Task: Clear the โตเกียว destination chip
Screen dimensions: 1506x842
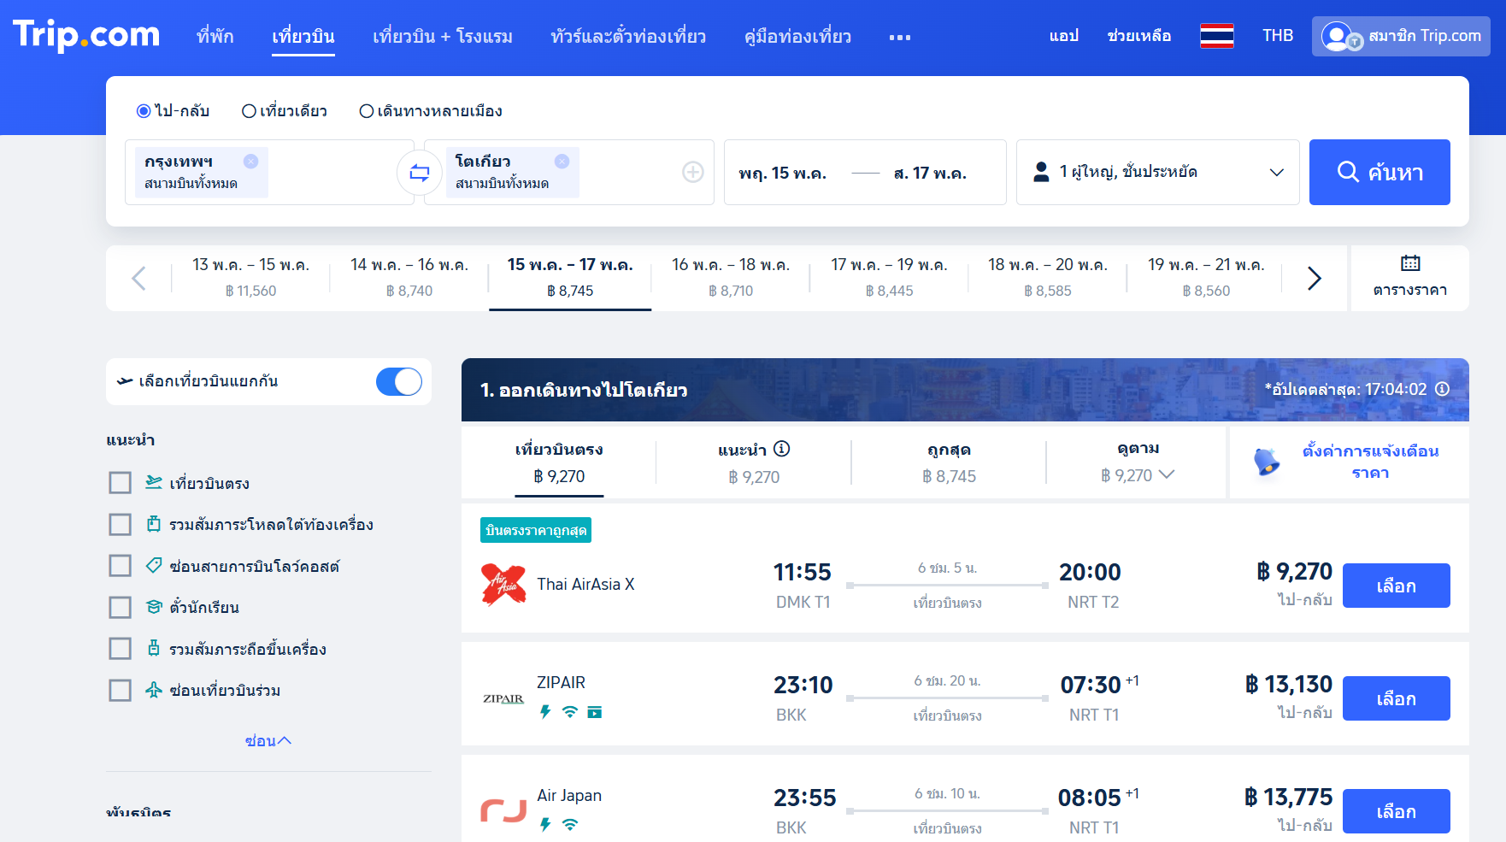Action: [x=562, y=161]
